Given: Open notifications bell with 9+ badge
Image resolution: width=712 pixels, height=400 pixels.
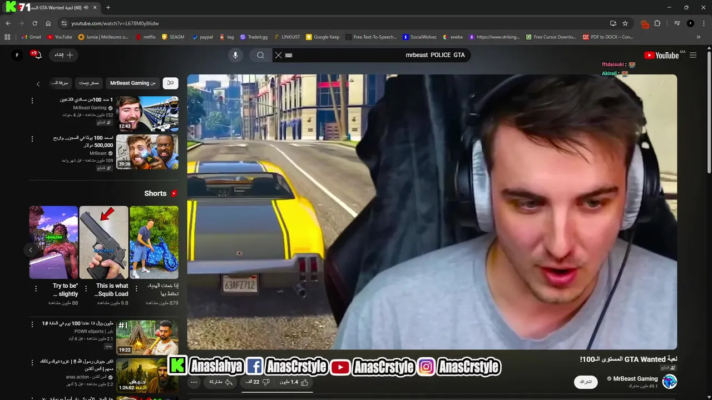Looking at the screenshot, I should [x=38, y=55].
